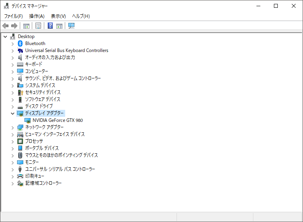Select the システム デバイス label

[40, 85]
